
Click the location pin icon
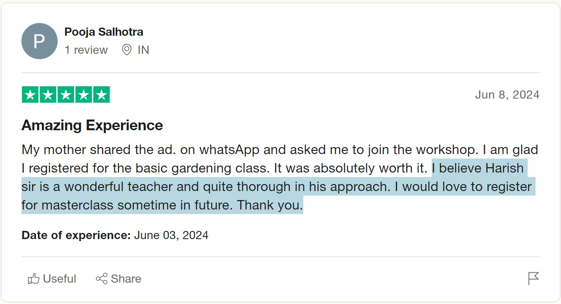[x=127, y=50]
